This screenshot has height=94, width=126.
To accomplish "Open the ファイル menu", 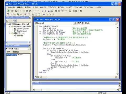I will (x=11, y=7).
